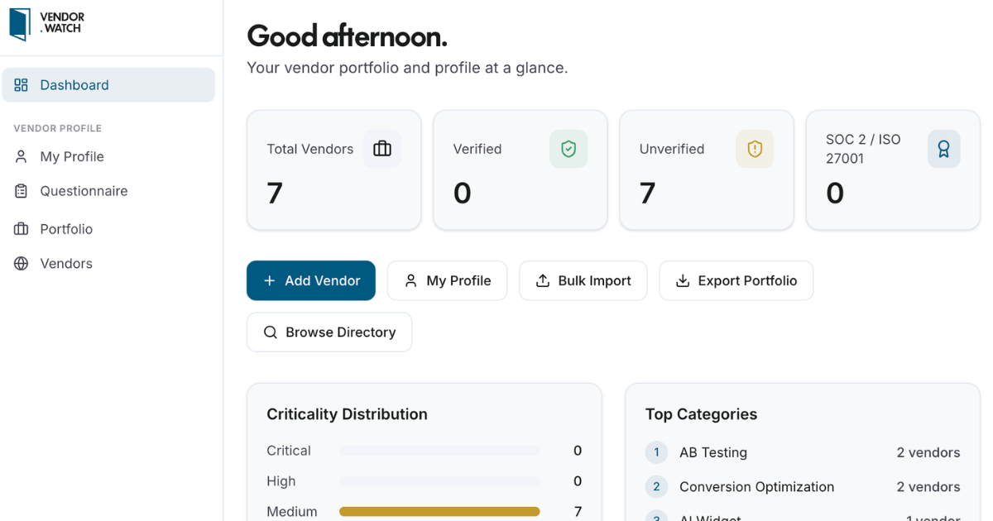Open the Questionnaire sidebar page

point(84,191)
